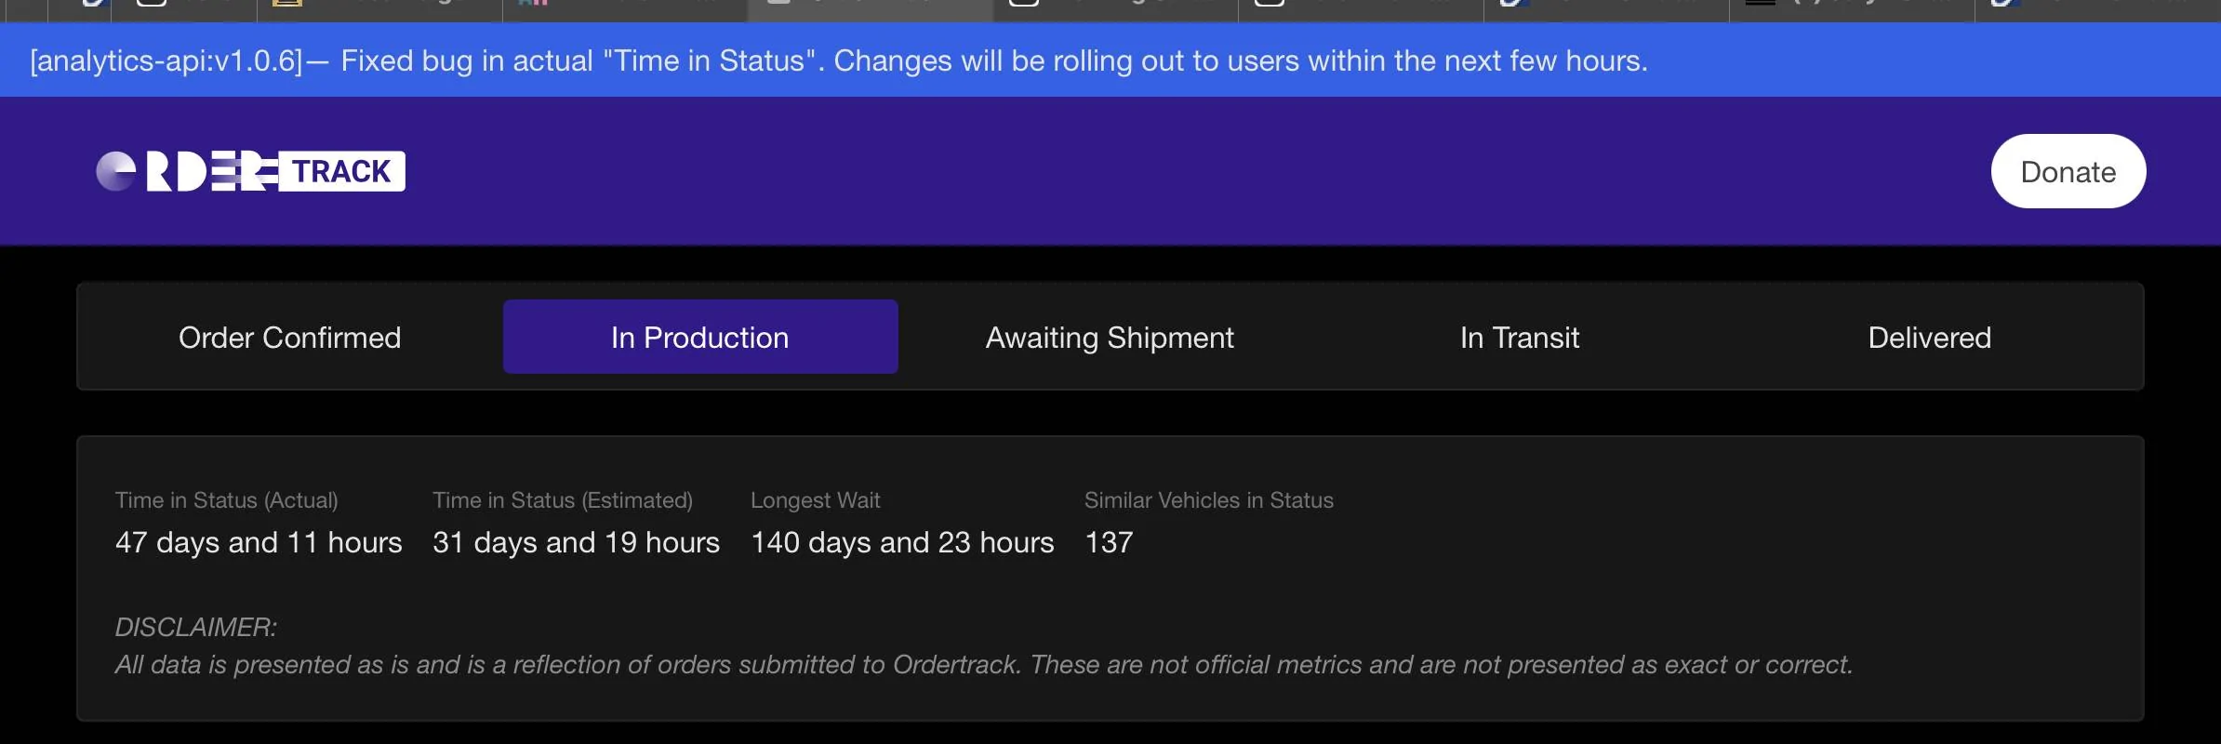The height and width of the screenshot is (744, 2221).
Task: Click the white TRACK badge in logo
Action: point(341,171)
